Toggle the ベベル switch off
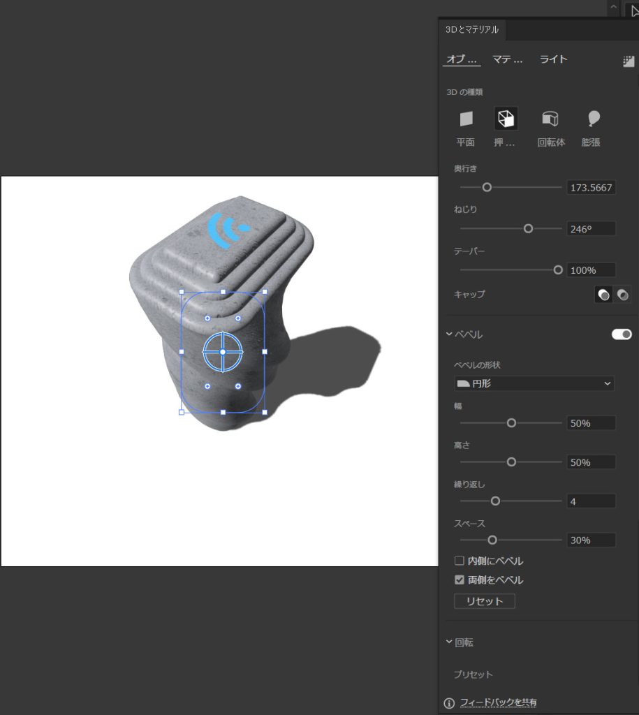The image size is (639, 715). click(x=622, y=334)
